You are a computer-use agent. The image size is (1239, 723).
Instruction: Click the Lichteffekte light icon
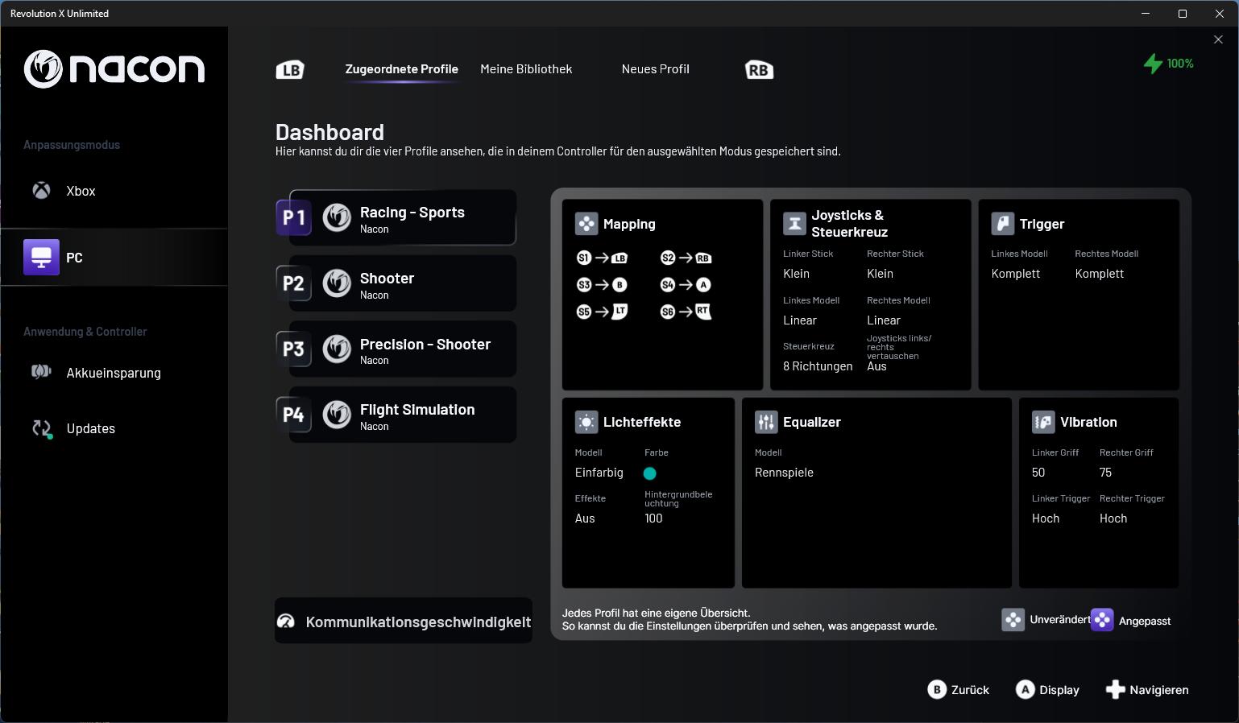tap(586, 422)
